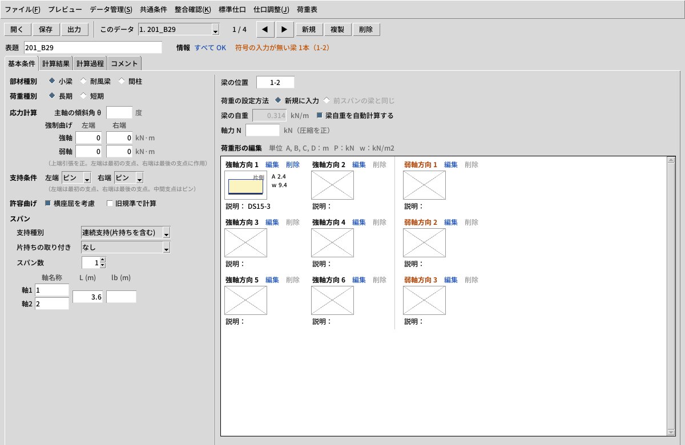
Task: Open the データ管理(S) menu
Action: point(111,10)
